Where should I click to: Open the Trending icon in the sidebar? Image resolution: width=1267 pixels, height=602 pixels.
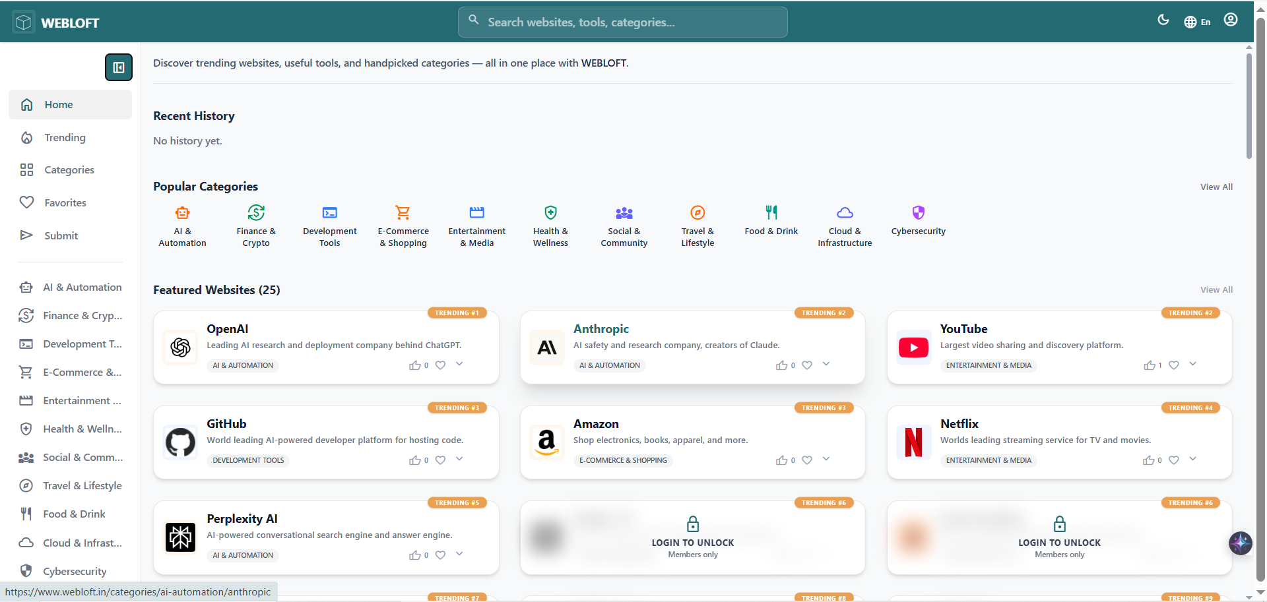coord(26,137)
